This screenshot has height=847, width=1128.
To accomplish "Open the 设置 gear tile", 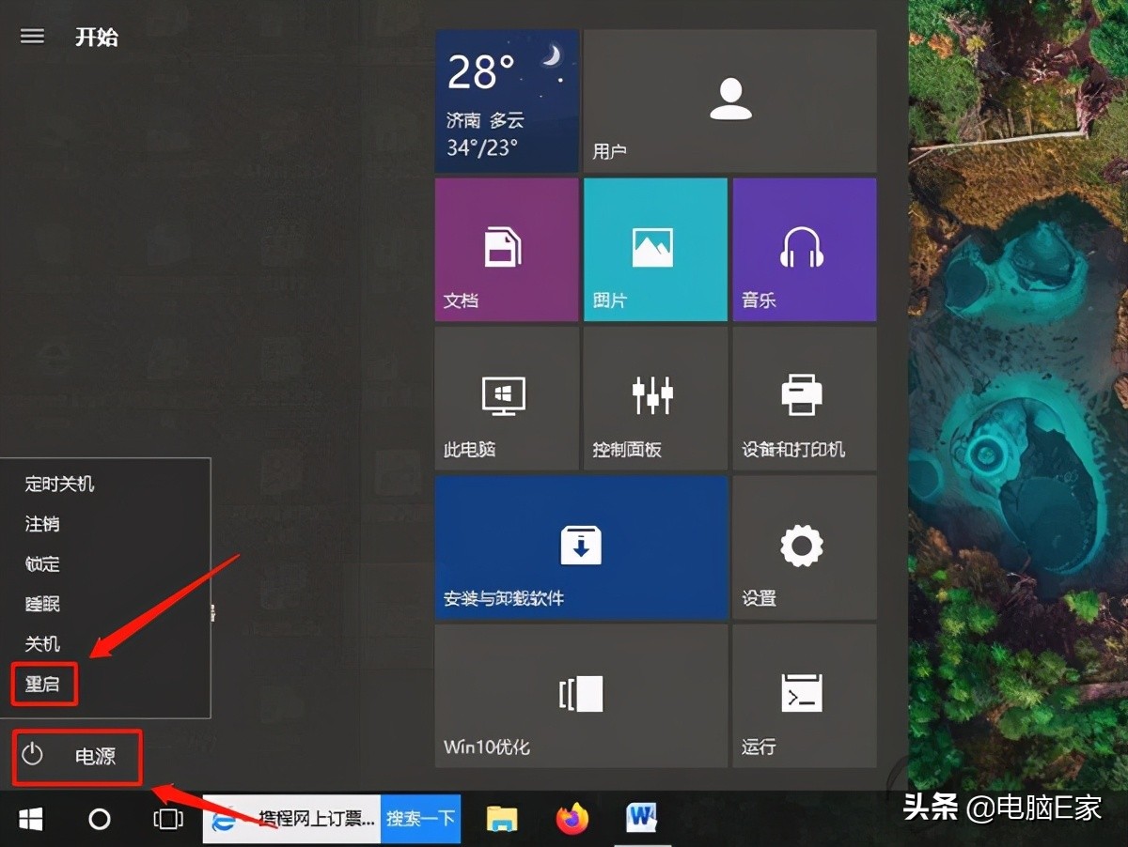I will click(804, 547).
